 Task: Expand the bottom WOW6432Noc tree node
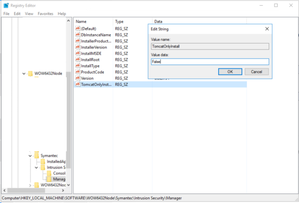tap(30, 185)
